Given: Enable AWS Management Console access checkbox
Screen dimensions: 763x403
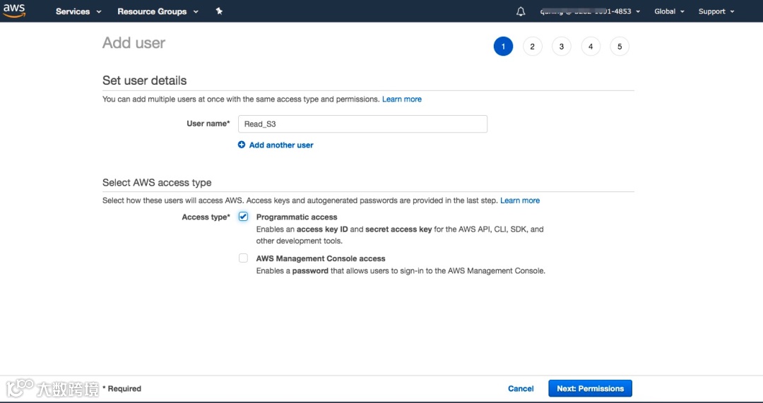Looking at the screenshot, I should coord(243,258).
